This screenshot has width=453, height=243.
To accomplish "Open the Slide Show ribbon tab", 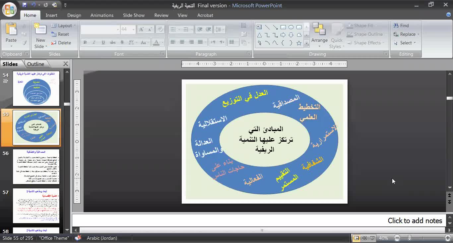I will pyautogui.click(x=134, y=15).
